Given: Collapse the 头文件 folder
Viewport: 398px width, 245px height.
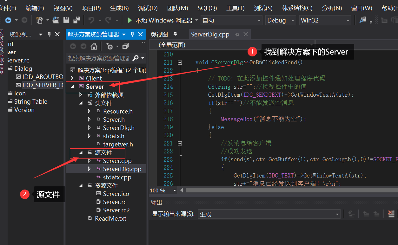Looking at the screenshot, I should (80, 103).
